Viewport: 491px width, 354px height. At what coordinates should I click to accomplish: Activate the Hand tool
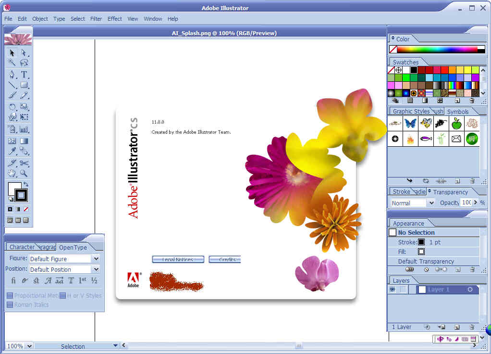(12, 173)
